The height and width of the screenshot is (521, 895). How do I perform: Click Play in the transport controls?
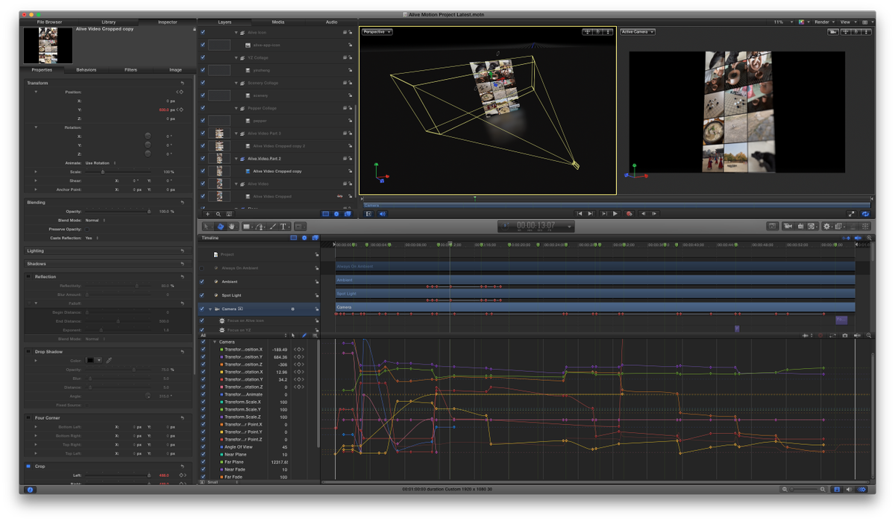tap(615, 214)
